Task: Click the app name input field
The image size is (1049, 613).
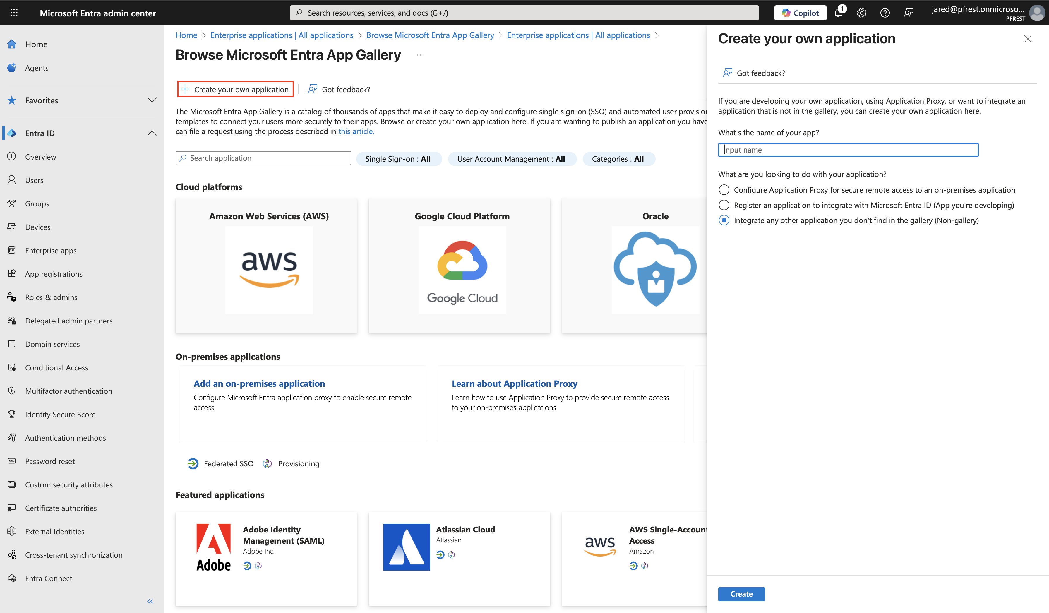Action: (848, 150)
